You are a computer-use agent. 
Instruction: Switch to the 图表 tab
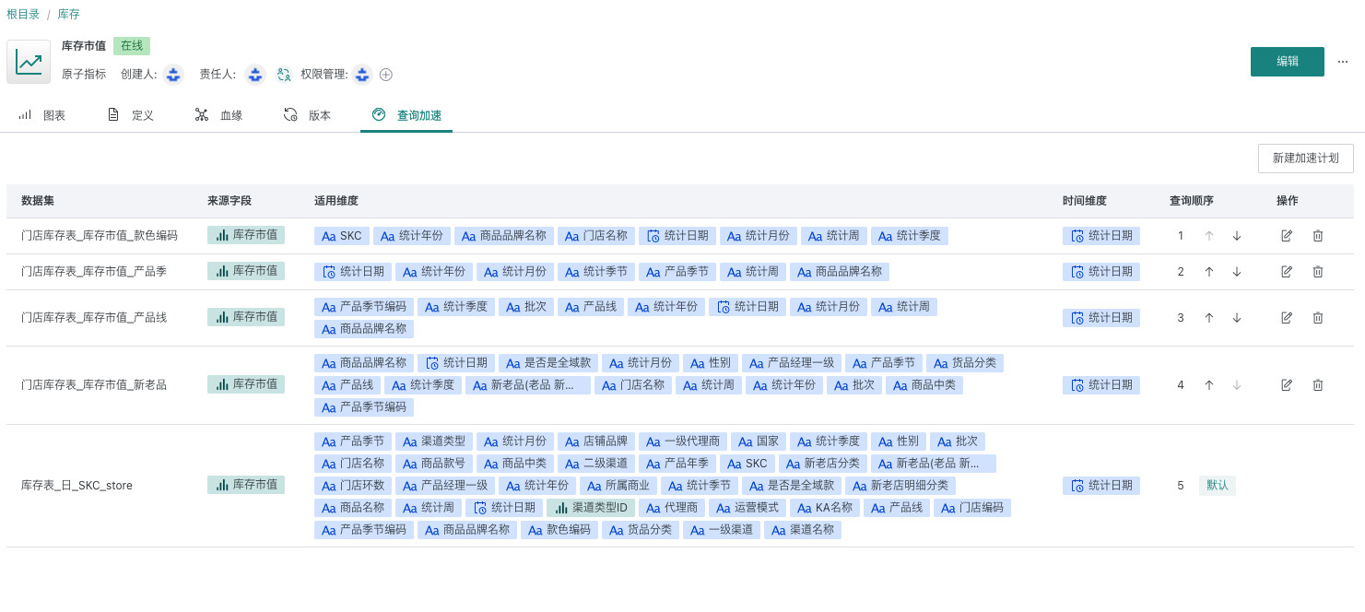click(x=42, y=115)
